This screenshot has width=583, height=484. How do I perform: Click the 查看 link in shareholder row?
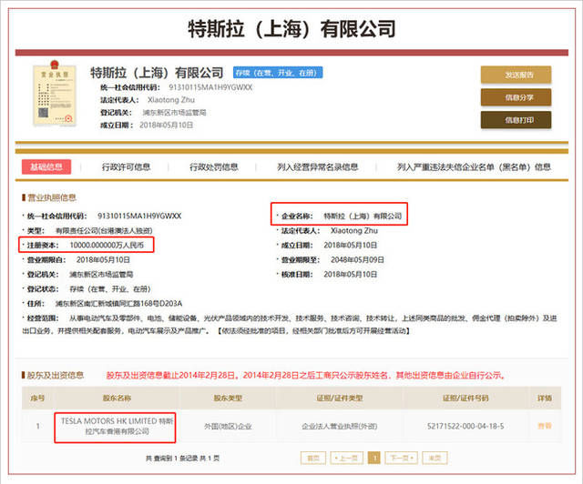[x=545, y=425]
